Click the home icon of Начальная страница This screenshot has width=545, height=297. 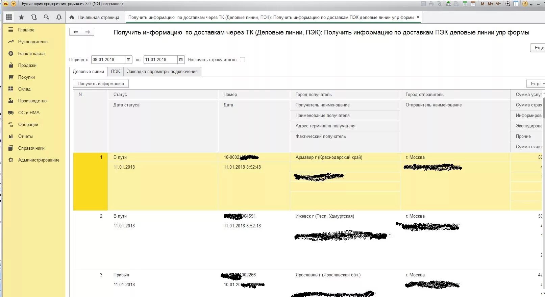click(x=72, y=17)
